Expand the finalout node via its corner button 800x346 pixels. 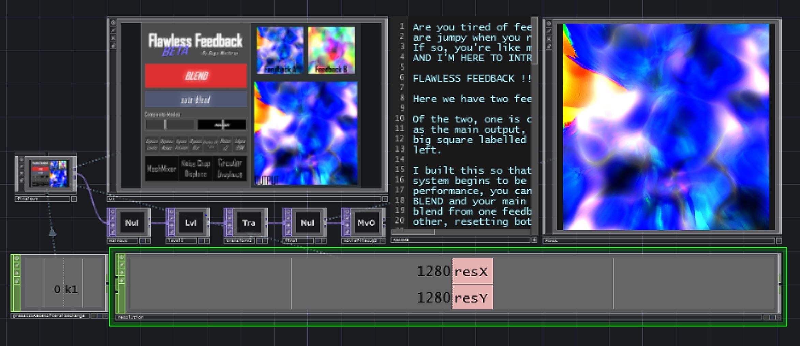74,199
